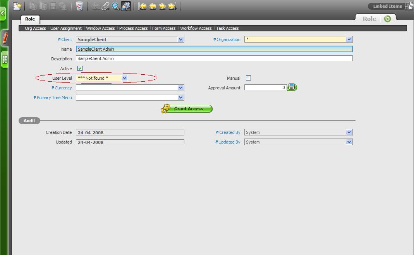Delete the record with the trash icon
The width and height of the screenshot is (414, 255).
[x=79, y=6]
